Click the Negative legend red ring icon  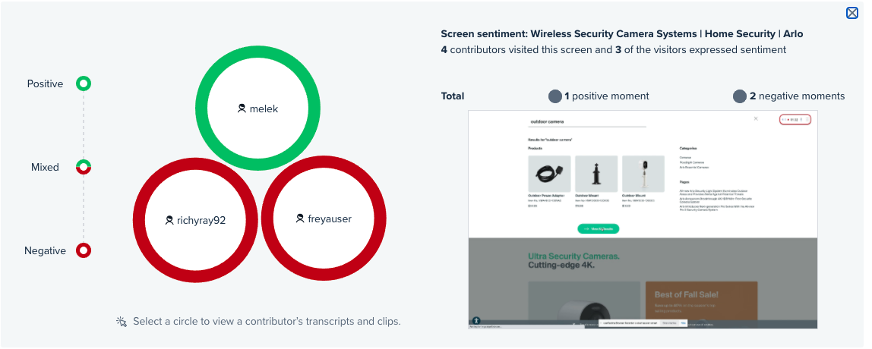84,250
